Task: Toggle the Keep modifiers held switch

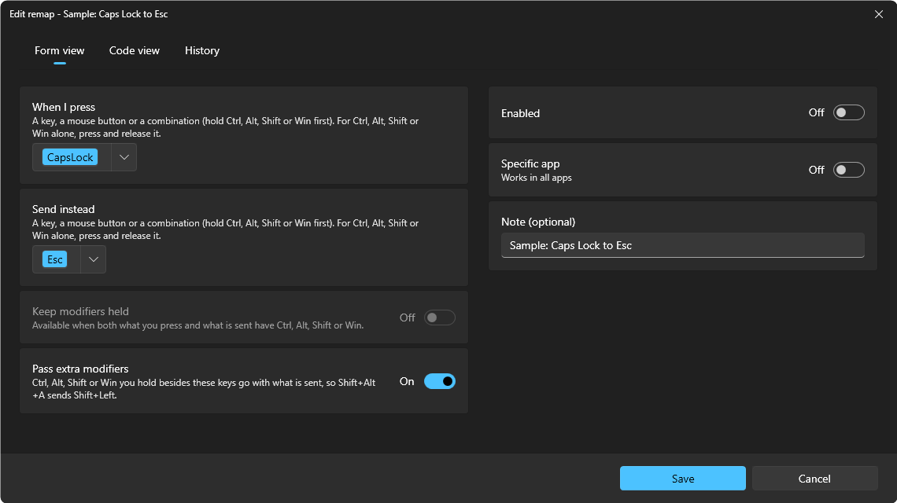Action: [439, 318]
